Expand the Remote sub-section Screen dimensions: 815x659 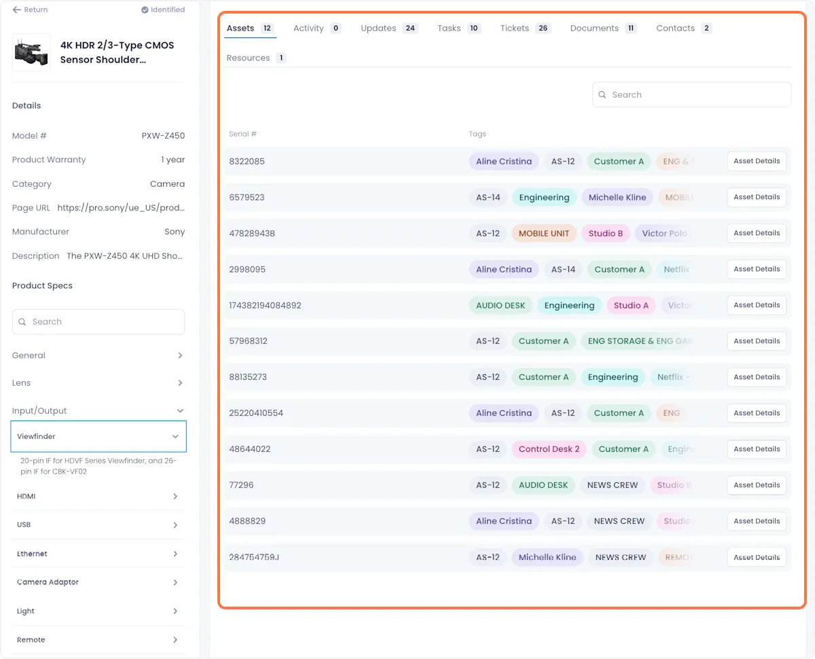click(x=98, y=640)
